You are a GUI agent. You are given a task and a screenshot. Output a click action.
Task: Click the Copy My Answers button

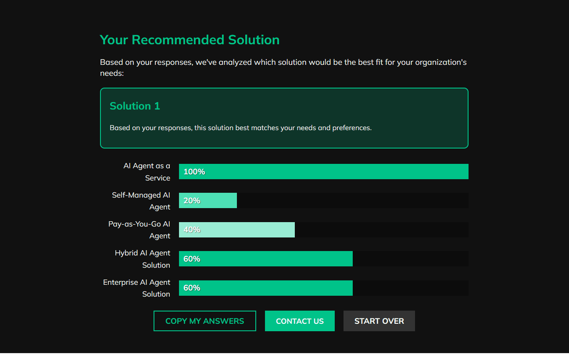(x=205, y=321)
